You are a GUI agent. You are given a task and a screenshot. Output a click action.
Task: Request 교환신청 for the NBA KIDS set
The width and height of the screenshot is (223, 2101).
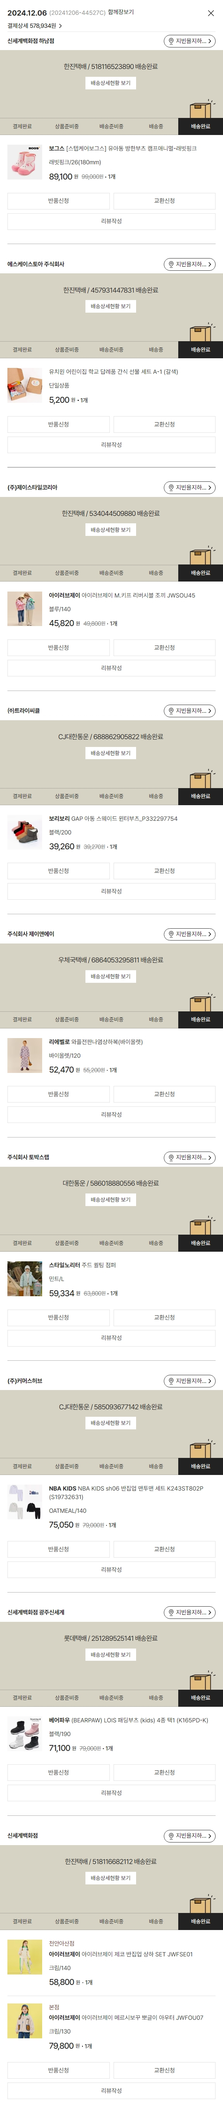(x=165, y=1549)
